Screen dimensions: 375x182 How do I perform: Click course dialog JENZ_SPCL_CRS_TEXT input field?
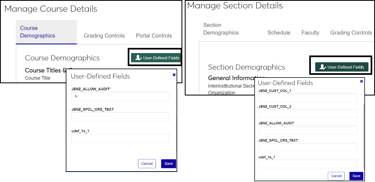tap(120, 117)
